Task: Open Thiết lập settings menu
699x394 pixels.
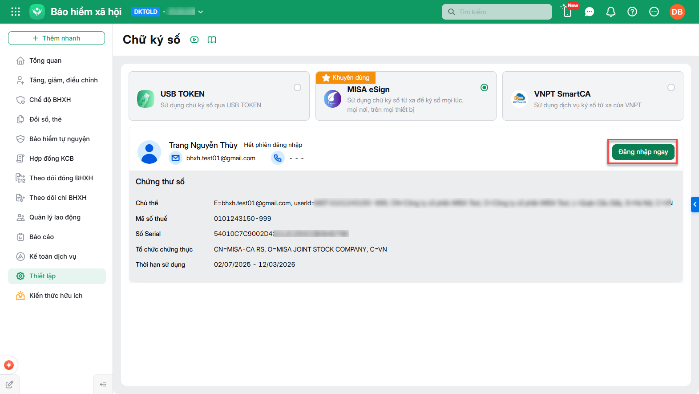Action: click(57, 276)
